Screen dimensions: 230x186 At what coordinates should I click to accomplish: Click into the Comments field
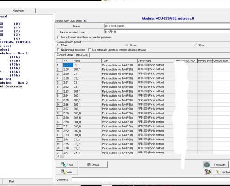151,180
